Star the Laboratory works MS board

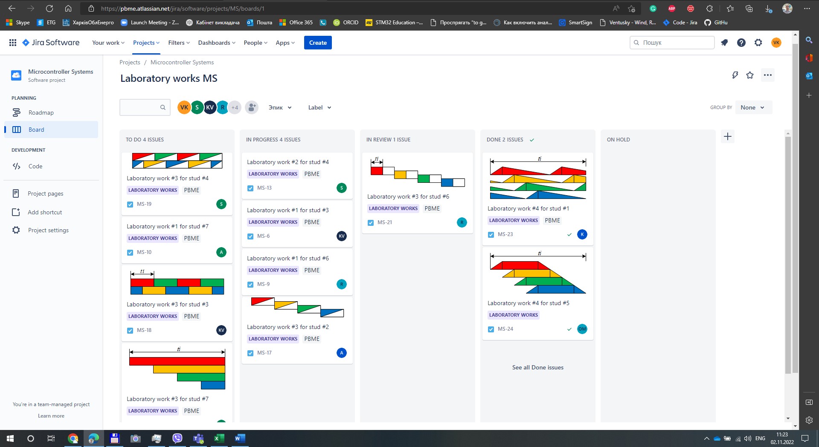click(750, 75)
